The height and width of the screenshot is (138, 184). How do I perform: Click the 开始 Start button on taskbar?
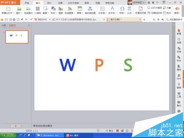click(x=8, y=135)
